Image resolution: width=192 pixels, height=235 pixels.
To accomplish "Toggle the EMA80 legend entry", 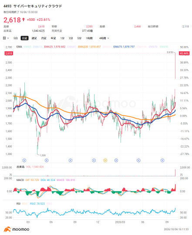I will pos(72,47).
